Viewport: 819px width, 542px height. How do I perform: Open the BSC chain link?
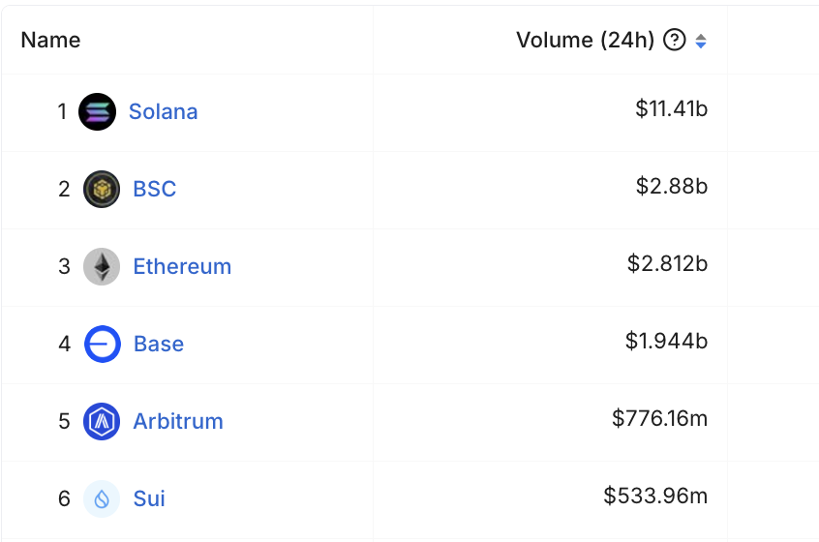(155, 189)
